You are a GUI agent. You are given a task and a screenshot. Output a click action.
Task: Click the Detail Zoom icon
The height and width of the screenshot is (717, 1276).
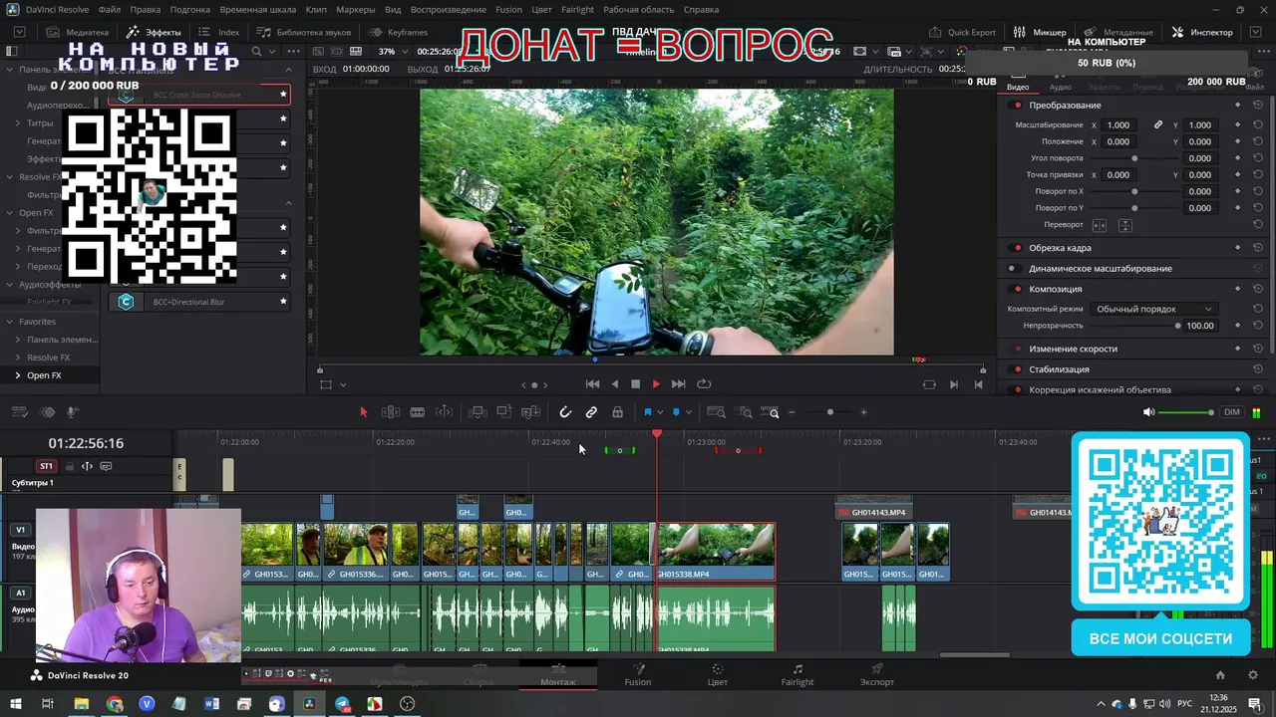click(x=745, y=412)
